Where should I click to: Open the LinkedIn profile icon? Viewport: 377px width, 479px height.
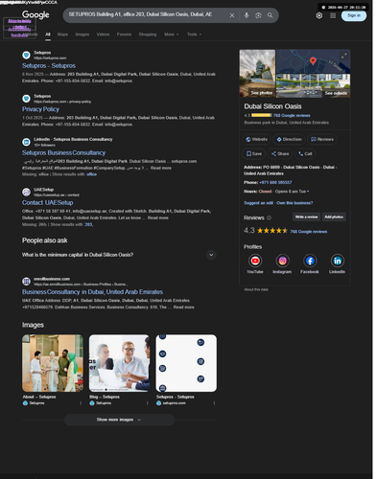click(x=338, y=261)
